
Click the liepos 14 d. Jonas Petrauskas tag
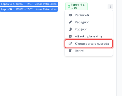click(x=29, y=4)
